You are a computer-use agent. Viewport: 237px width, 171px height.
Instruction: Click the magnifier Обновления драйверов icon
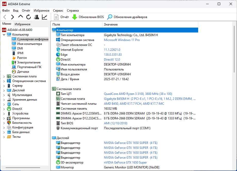110,17
